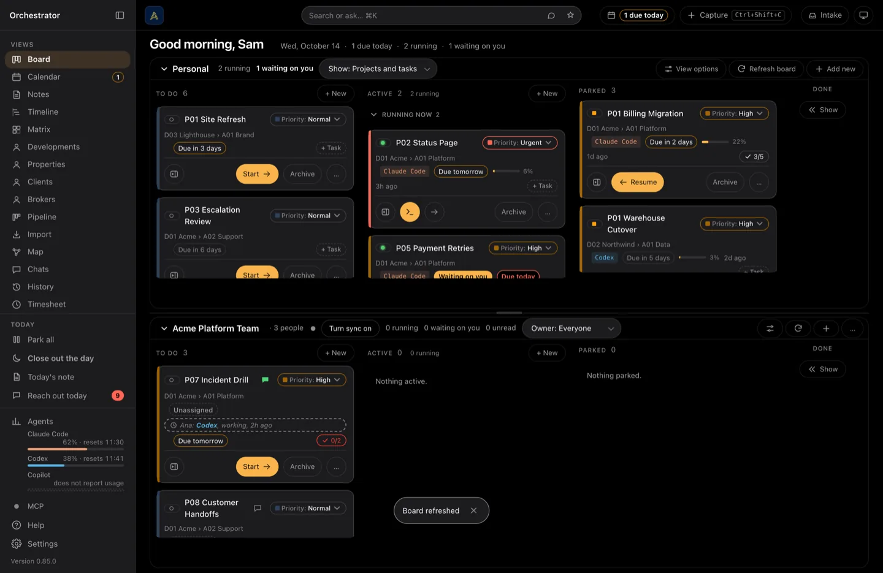The image size is (883, 573).
Task: Open Timesheet view in sidebar
Action: (x=67, y=304)
